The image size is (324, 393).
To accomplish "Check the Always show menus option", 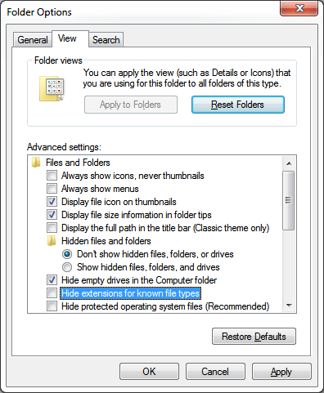I will tap(52, 189).
